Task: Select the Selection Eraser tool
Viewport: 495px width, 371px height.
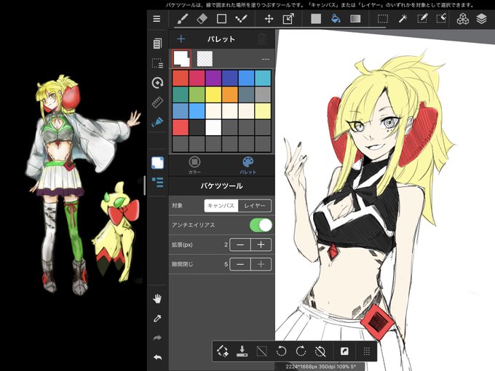Action: coord(441,19)
